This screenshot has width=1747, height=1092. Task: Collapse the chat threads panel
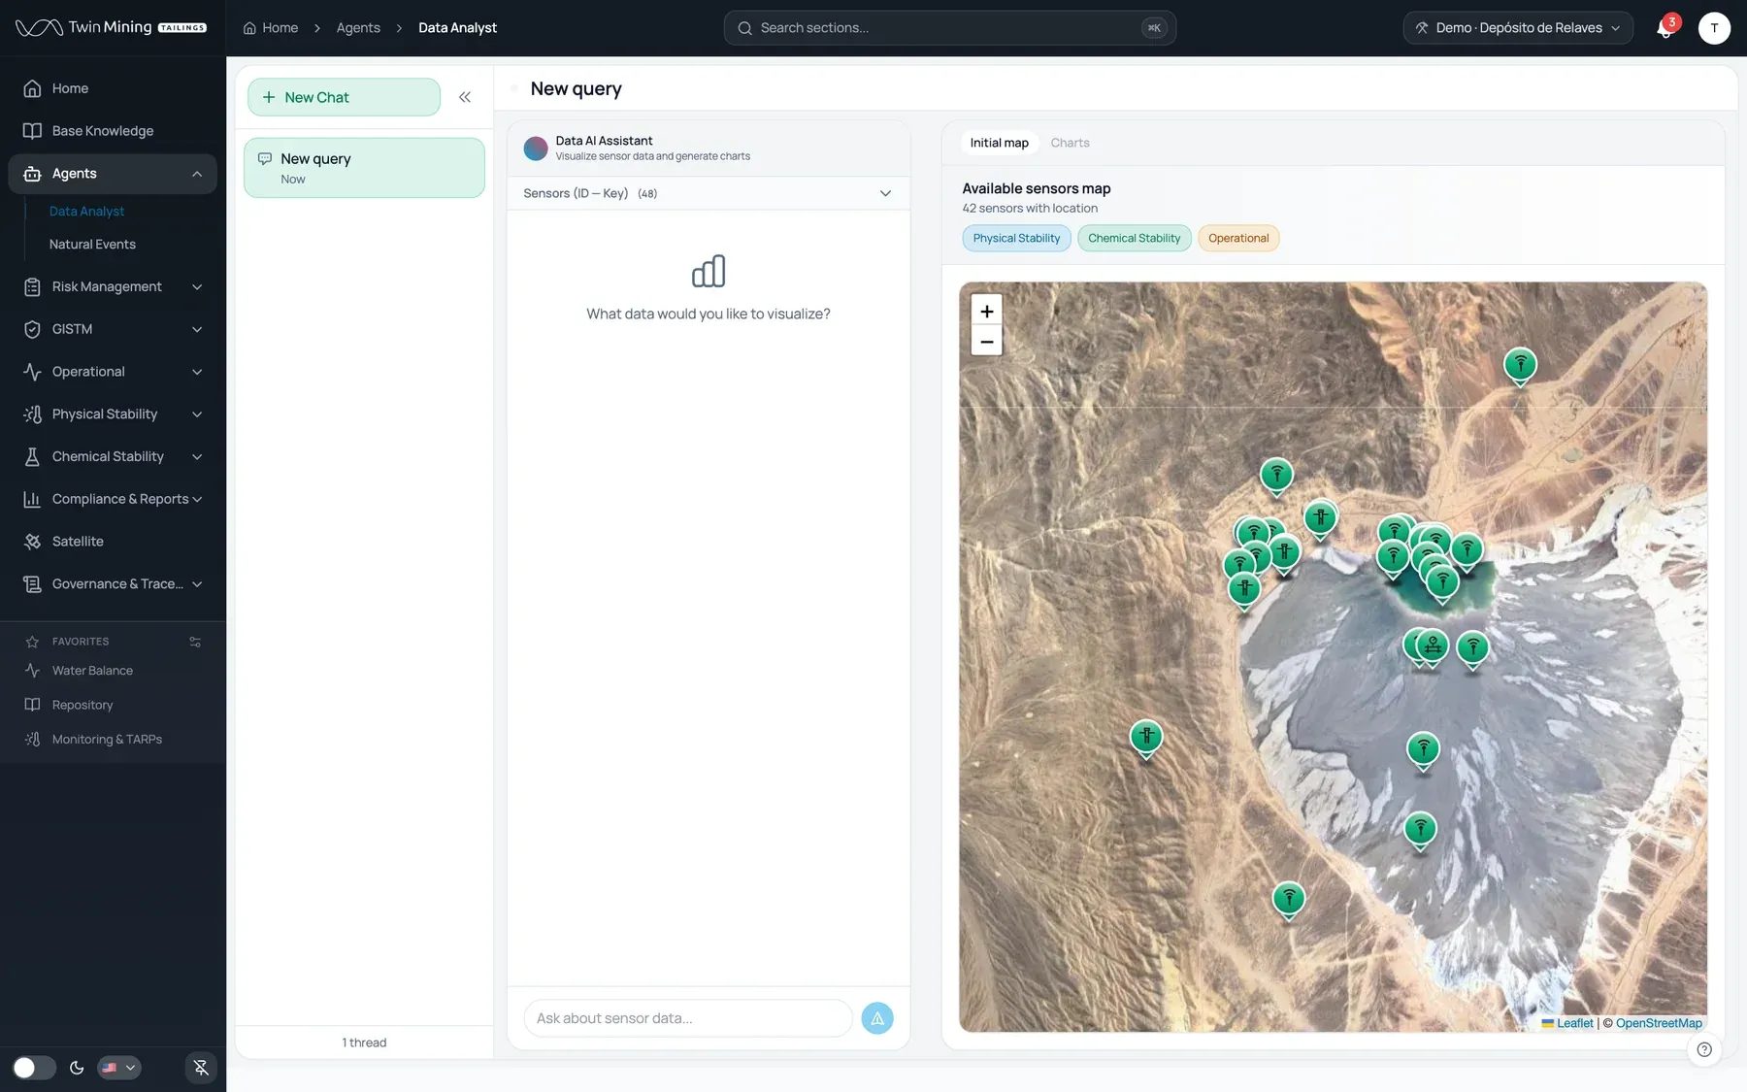point(465,97)
